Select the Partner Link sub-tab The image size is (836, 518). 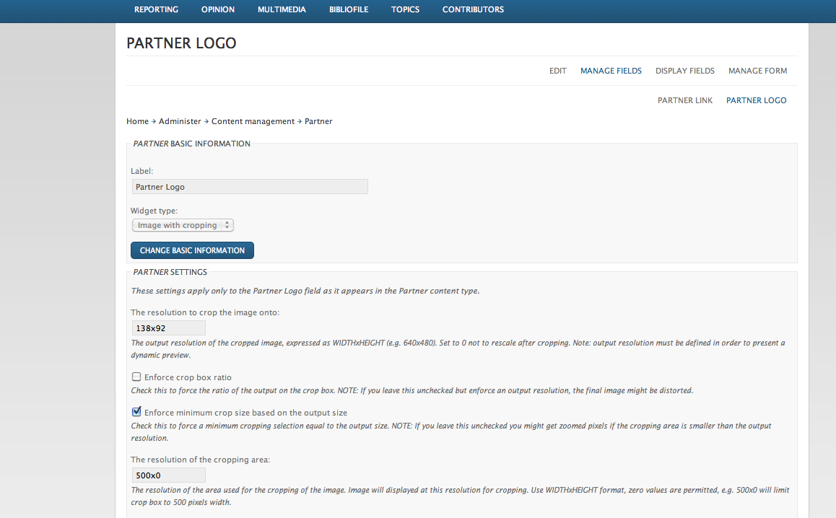click(685, 100)
